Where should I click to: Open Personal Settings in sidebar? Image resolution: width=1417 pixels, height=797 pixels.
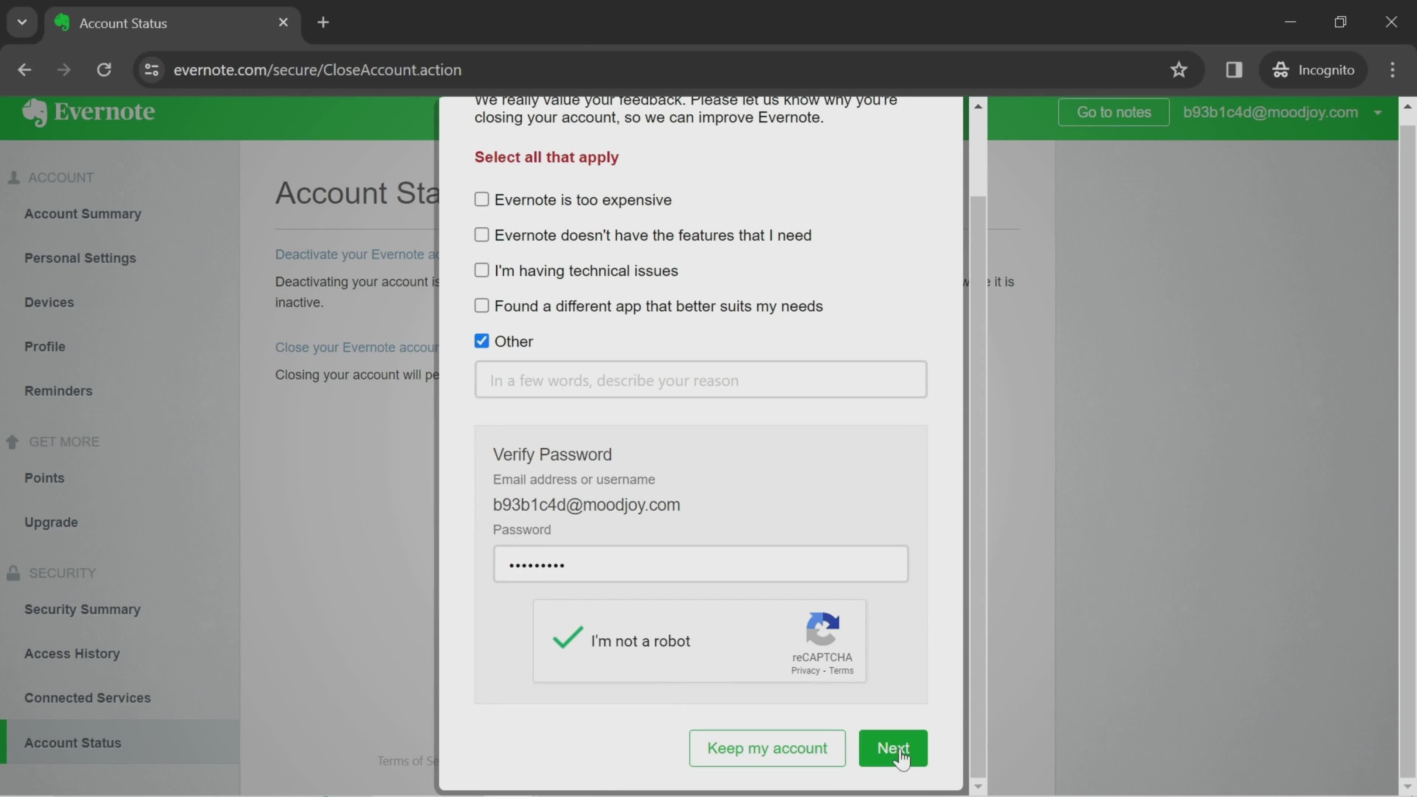pos(80,258)
